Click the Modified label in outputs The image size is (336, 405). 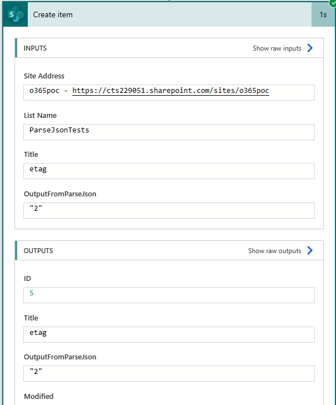tap(38, 396)
